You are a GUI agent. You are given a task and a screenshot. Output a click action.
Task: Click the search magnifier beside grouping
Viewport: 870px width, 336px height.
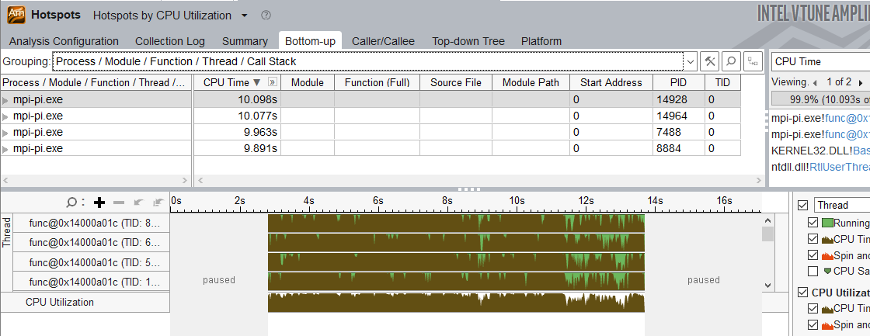(731, 61)
